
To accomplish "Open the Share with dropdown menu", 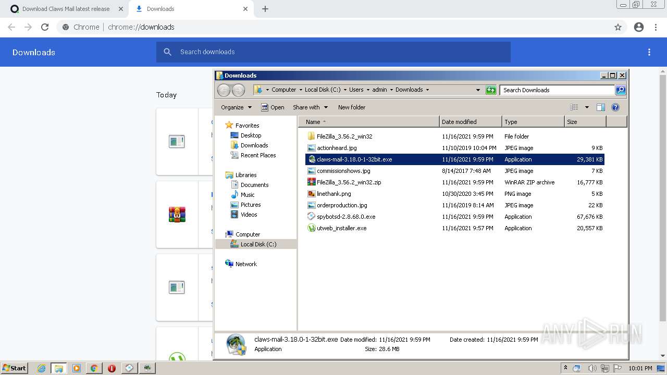I will tap(310, 107).
